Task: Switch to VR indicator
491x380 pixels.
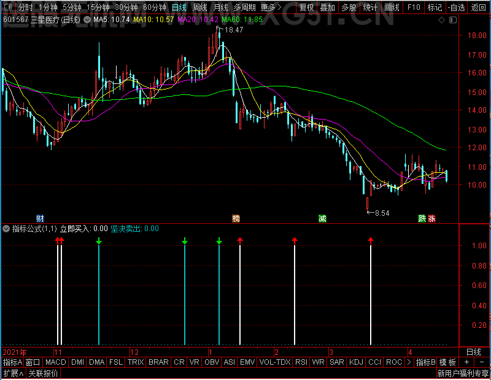Action: tap(195, 362)
